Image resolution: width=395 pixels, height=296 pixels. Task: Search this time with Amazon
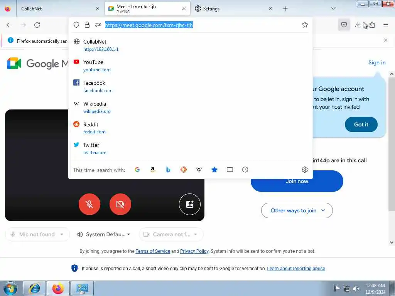click(153, 170)
